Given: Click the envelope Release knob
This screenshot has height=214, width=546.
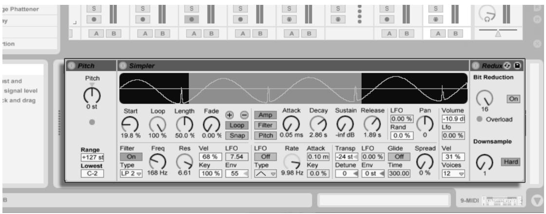Looking at the screenshot, I should pos(372,123).
